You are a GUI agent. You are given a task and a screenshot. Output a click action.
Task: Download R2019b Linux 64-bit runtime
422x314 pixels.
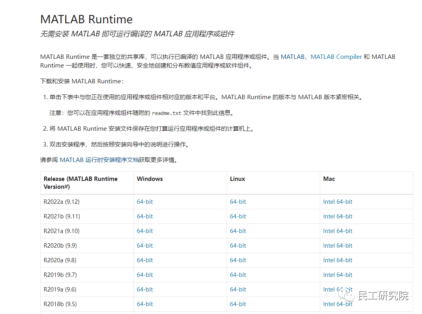(x=238, y=275)
